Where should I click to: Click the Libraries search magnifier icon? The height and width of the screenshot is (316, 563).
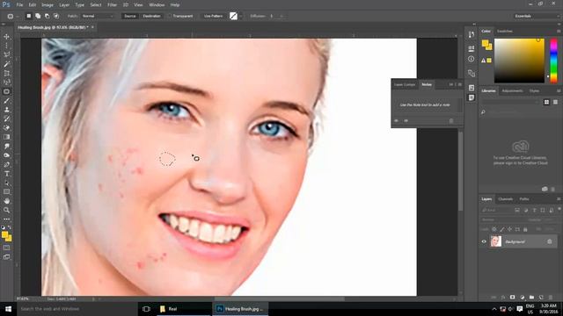click(483, 112)
